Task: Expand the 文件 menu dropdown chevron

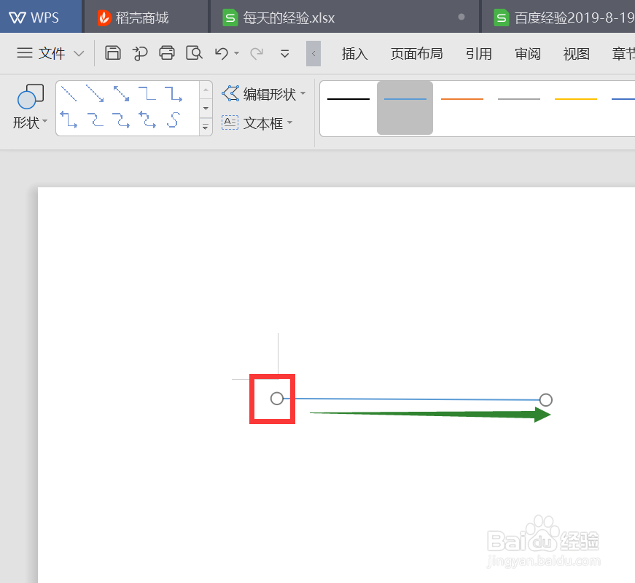Action: (79, 53)
